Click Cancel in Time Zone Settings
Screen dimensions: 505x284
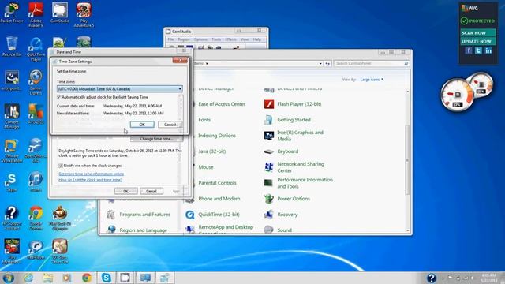[170, 125]
